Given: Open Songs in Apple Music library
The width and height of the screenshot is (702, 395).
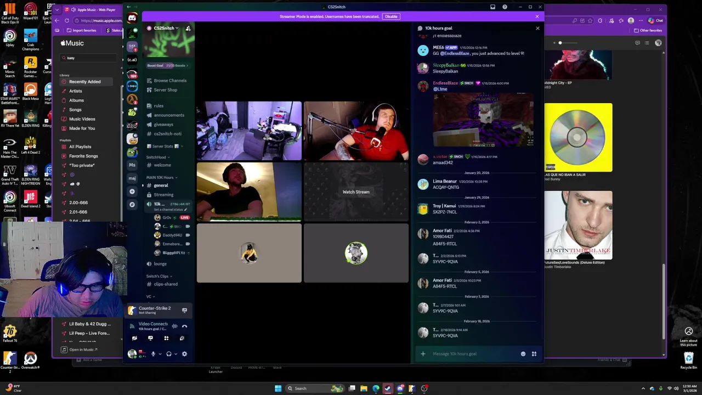Looking at the screenshot, I should pyautogui.click(x=75, y=110).
